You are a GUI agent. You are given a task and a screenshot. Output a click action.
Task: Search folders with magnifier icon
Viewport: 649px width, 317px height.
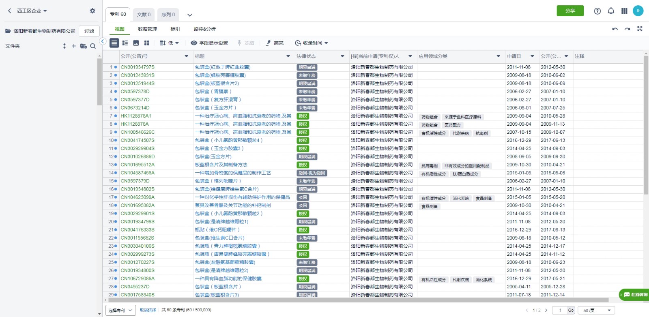93,46
